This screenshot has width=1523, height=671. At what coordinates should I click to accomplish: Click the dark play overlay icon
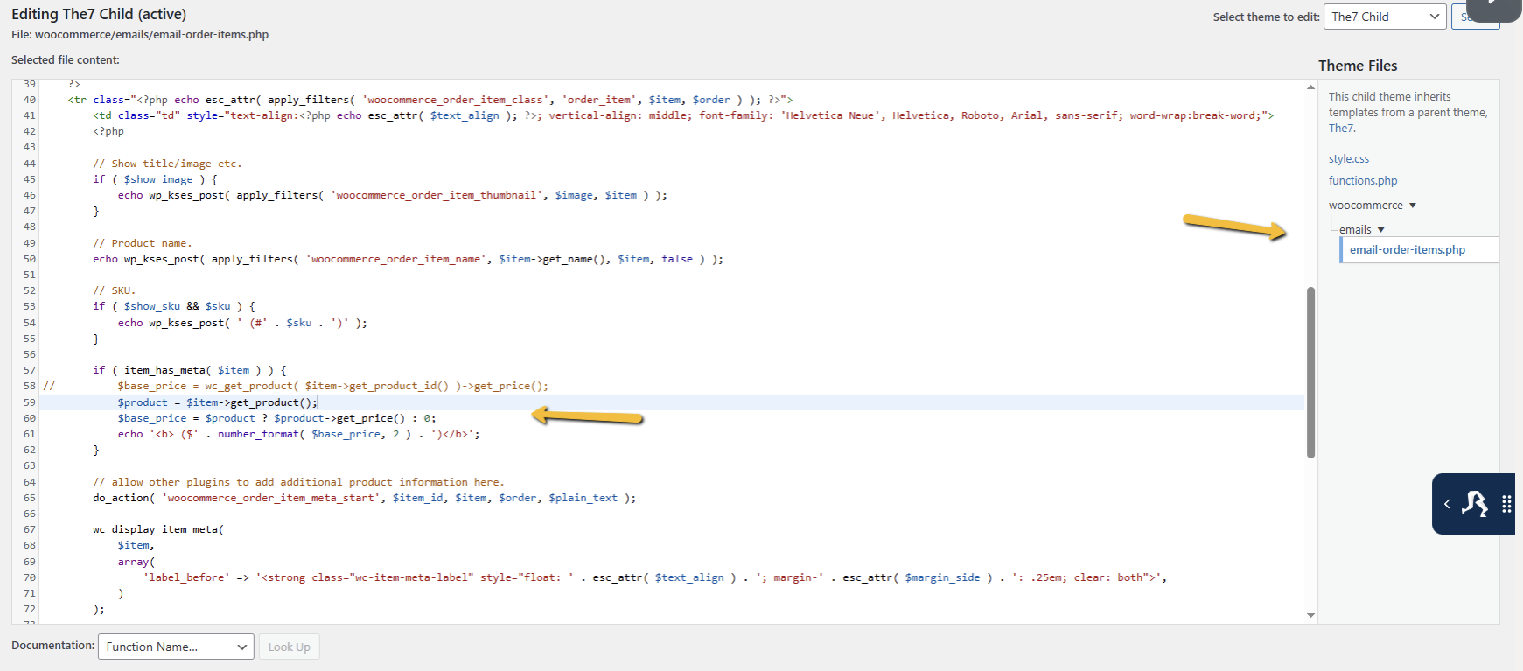(1493, 7)
